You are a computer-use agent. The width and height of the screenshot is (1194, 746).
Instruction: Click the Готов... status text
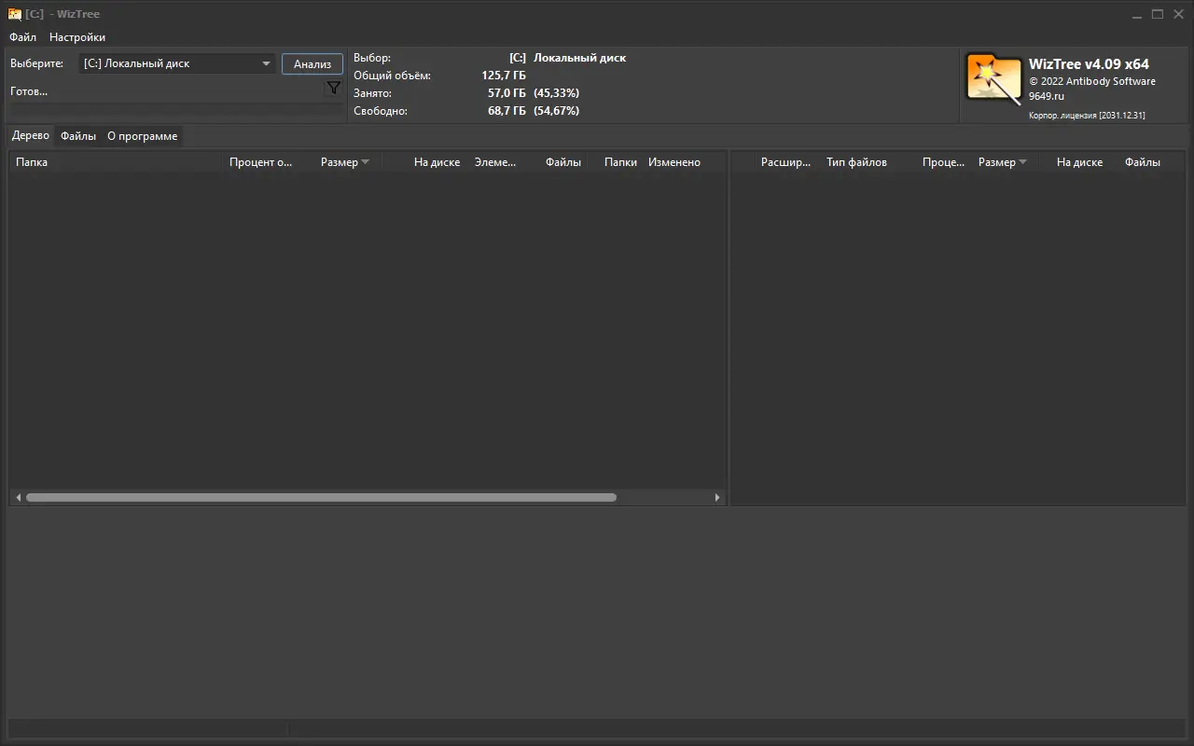pos(29,91)
